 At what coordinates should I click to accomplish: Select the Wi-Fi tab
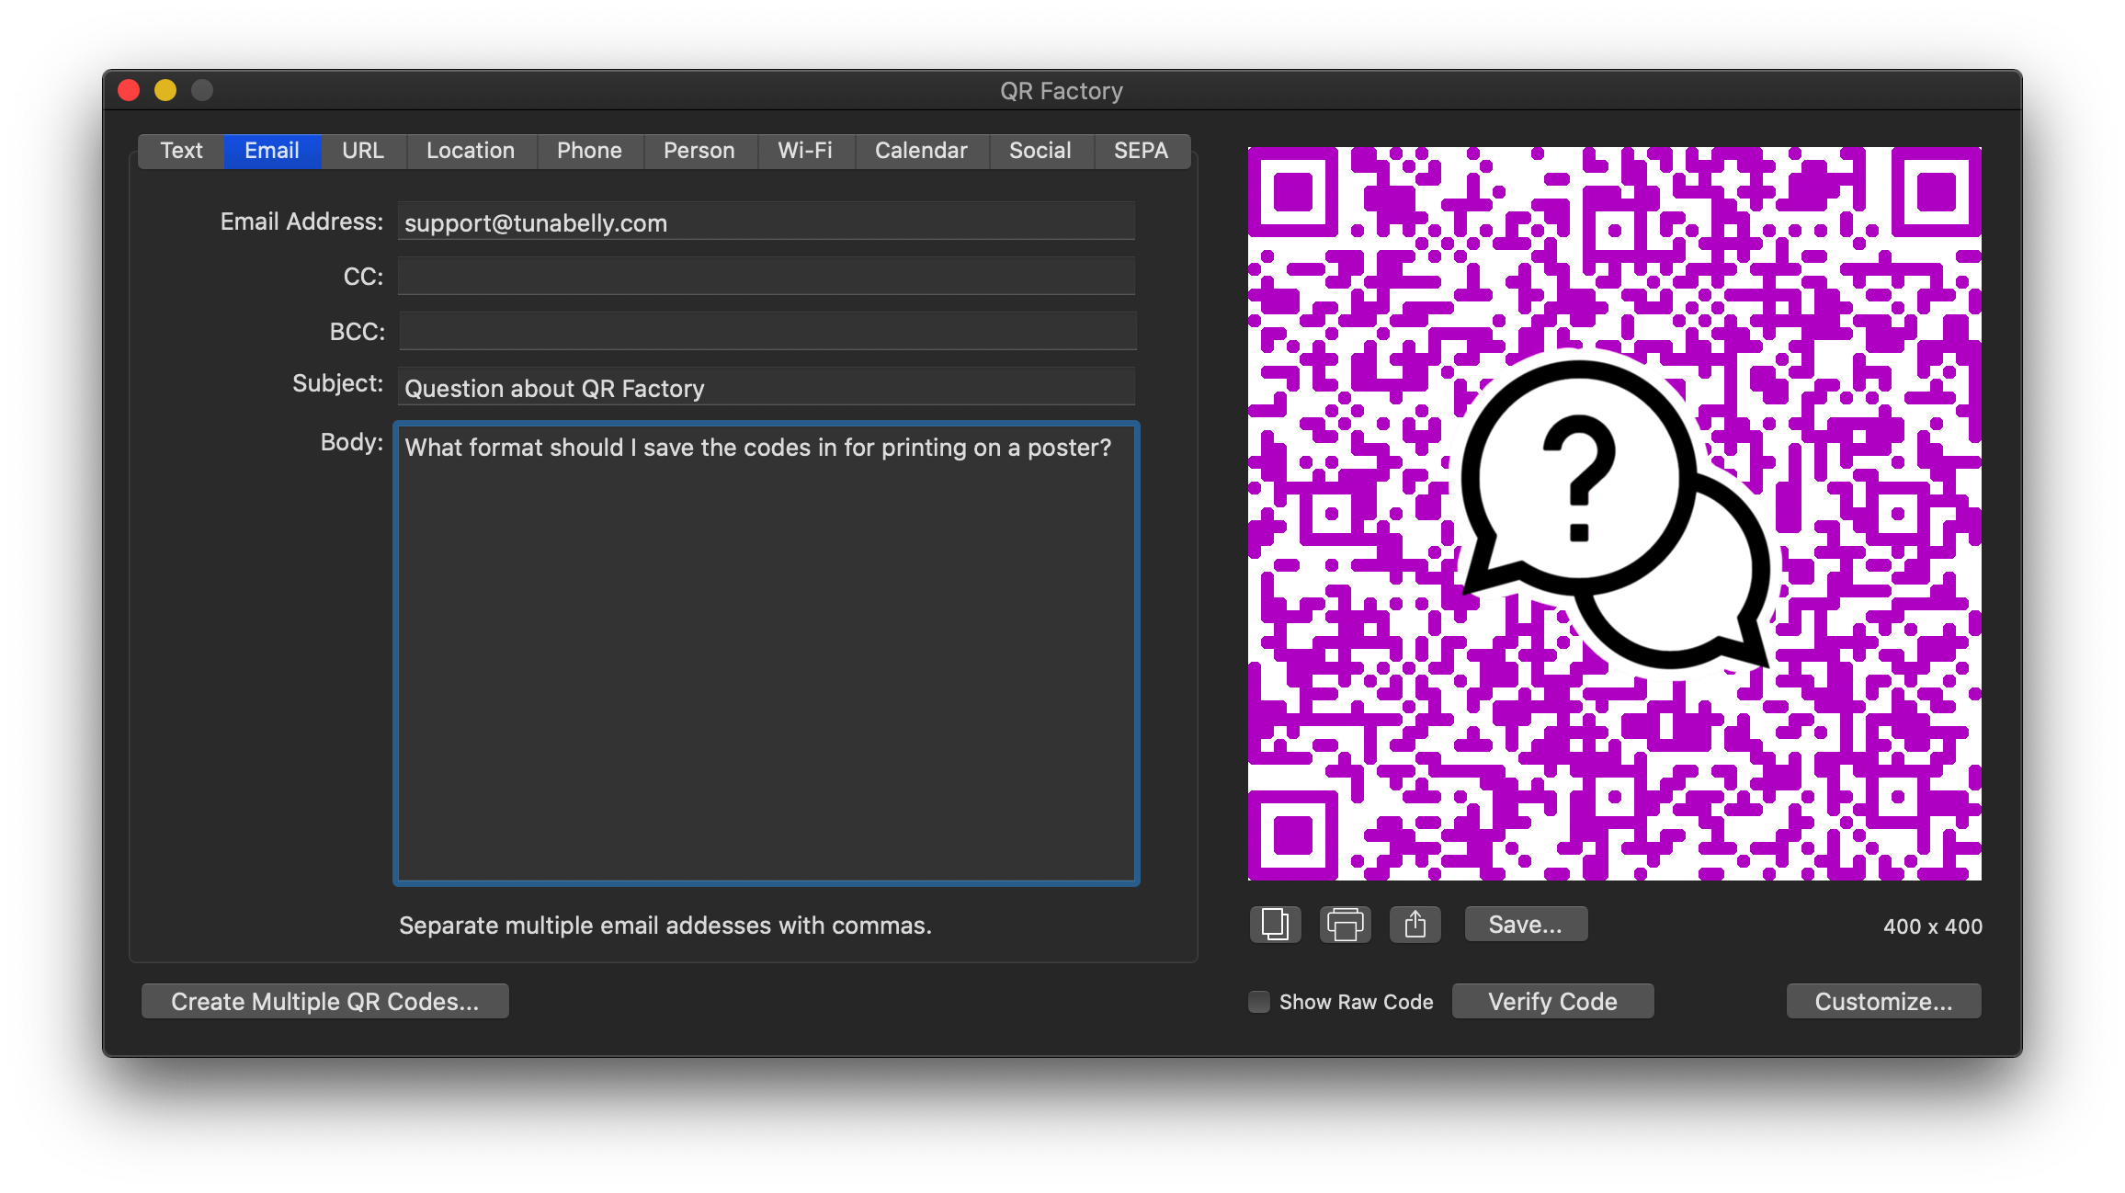click(x=805, y=151)
